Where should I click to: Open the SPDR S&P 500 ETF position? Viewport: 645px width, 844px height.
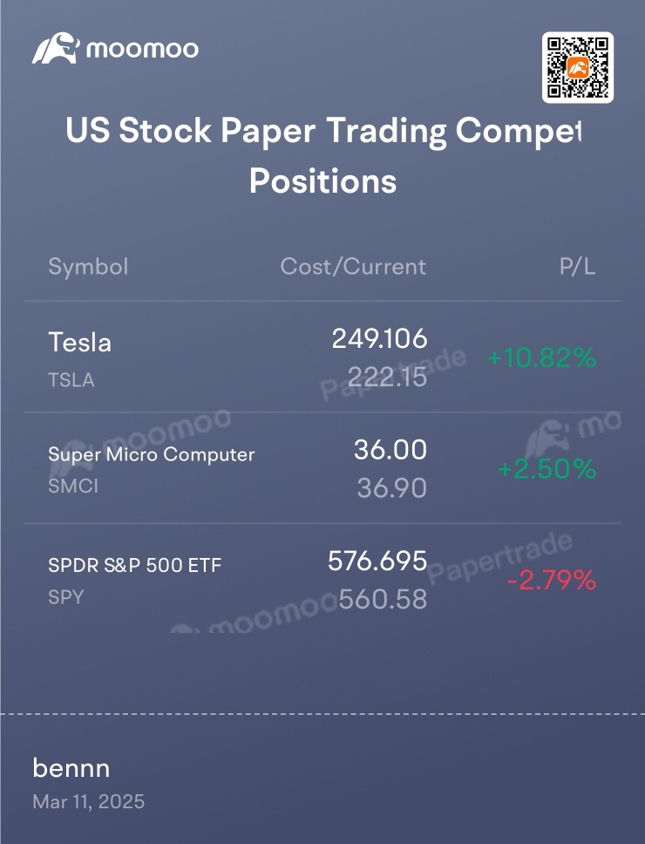[x=135, y=565]
